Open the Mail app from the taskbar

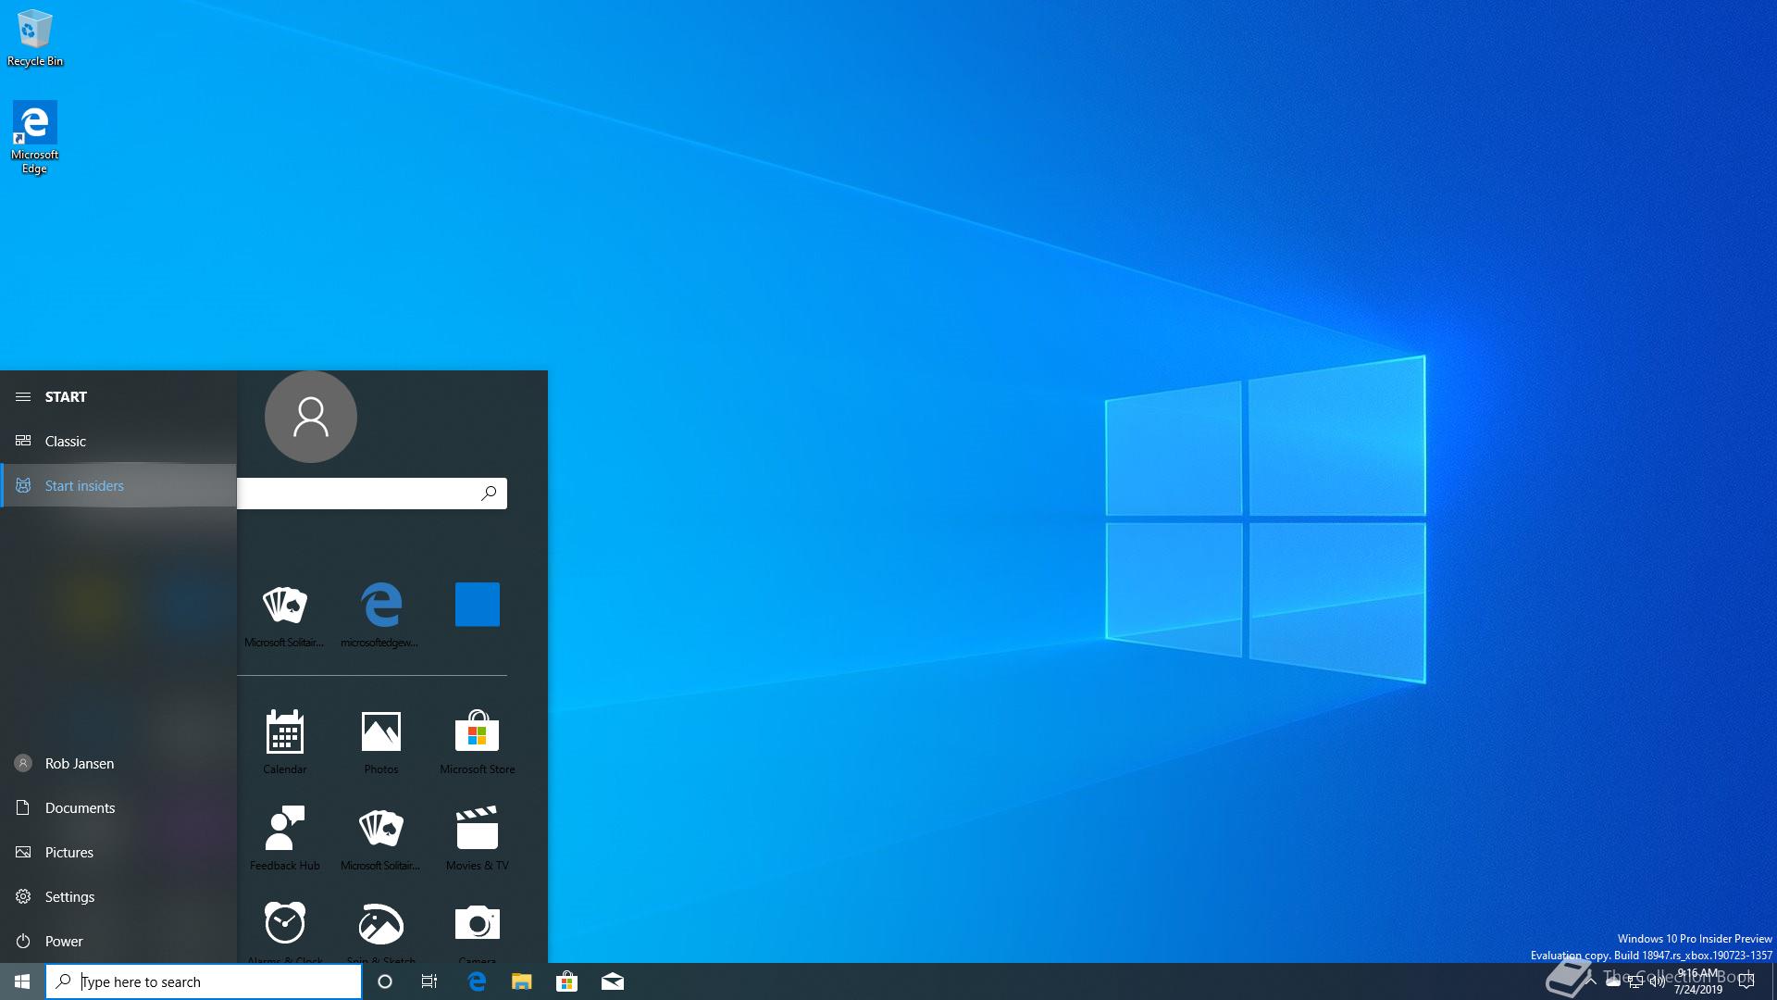click(613, 981)
